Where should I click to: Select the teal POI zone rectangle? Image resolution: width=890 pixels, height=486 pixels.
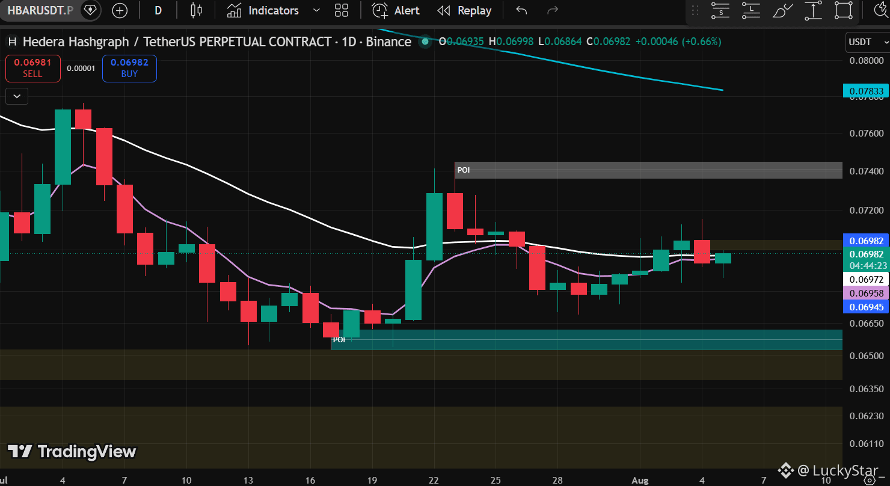(x=587, y=339)
